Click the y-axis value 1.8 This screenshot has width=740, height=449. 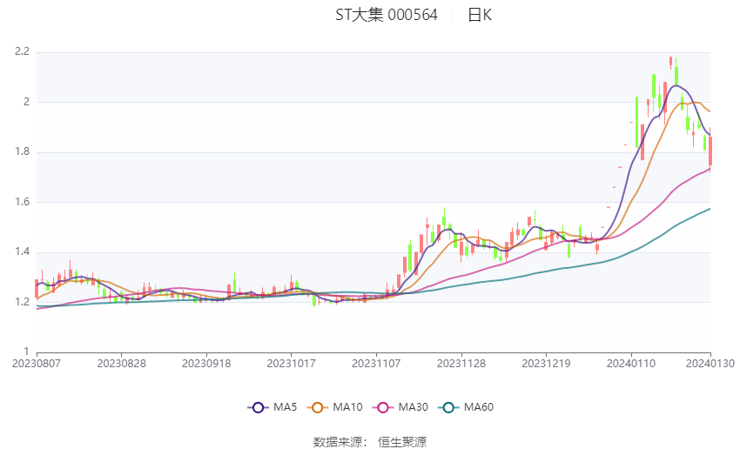(22, 151)
